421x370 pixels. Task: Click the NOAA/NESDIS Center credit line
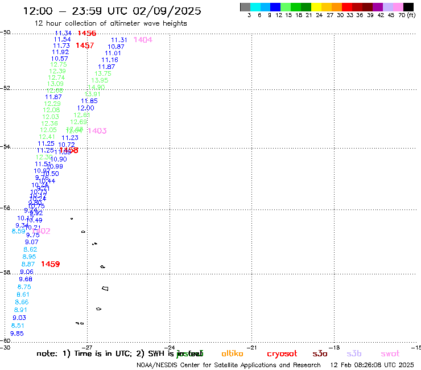[229, 365]
